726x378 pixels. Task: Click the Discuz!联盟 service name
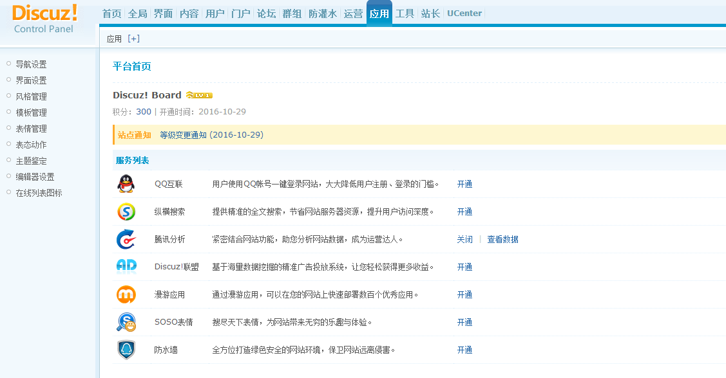click(177, 267)
